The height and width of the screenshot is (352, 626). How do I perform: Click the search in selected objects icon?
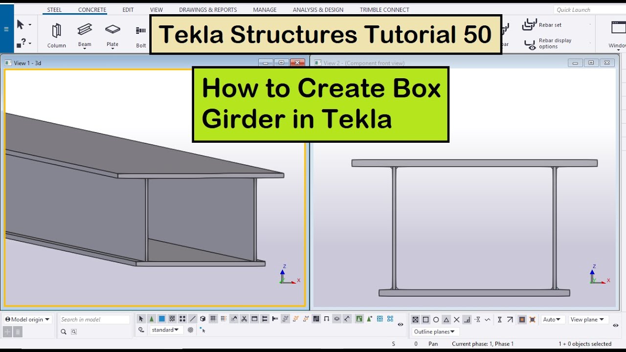(x=74, y=331)
